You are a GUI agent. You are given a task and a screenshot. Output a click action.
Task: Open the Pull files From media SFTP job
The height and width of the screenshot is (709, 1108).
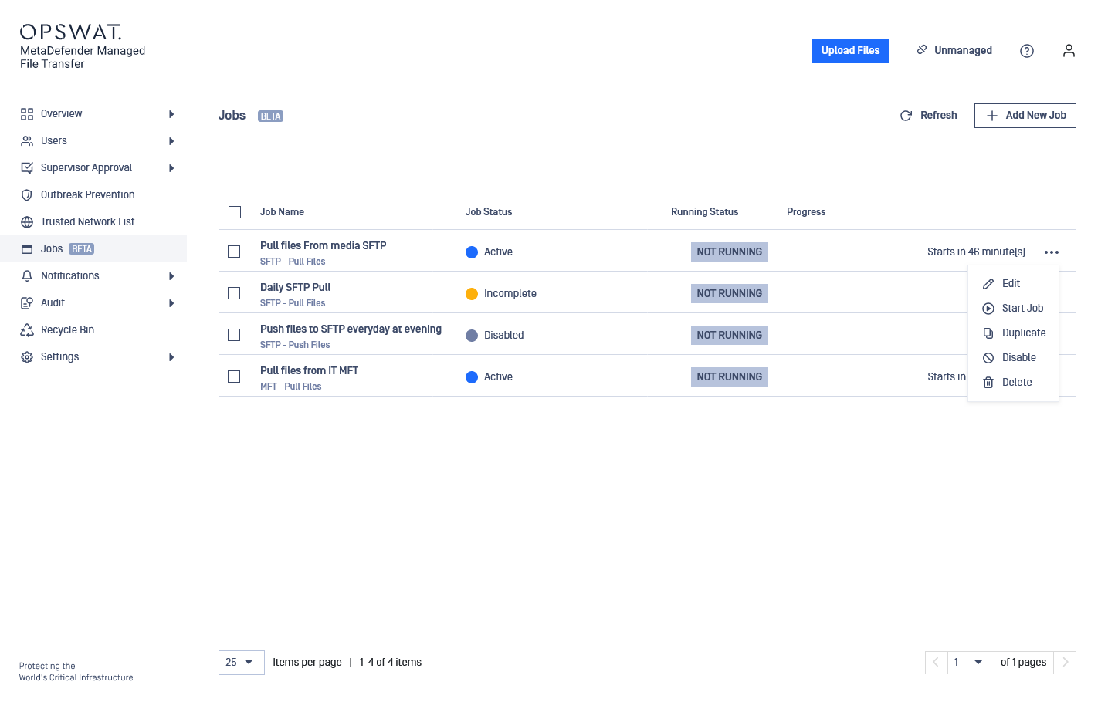coord(323,245)
